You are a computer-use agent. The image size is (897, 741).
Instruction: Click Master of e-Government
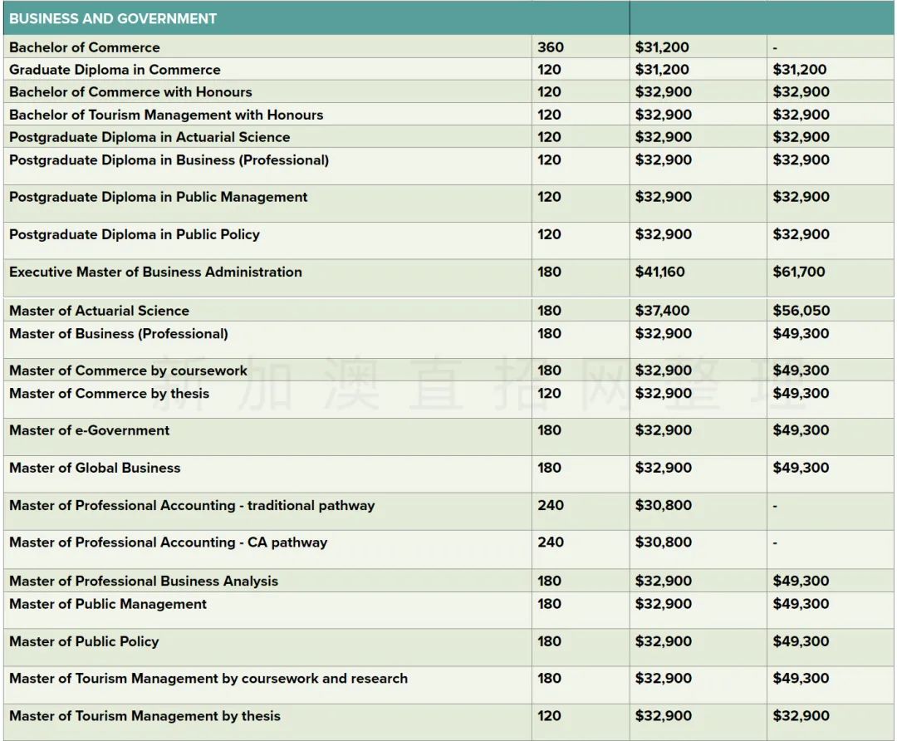pos(89,429)
